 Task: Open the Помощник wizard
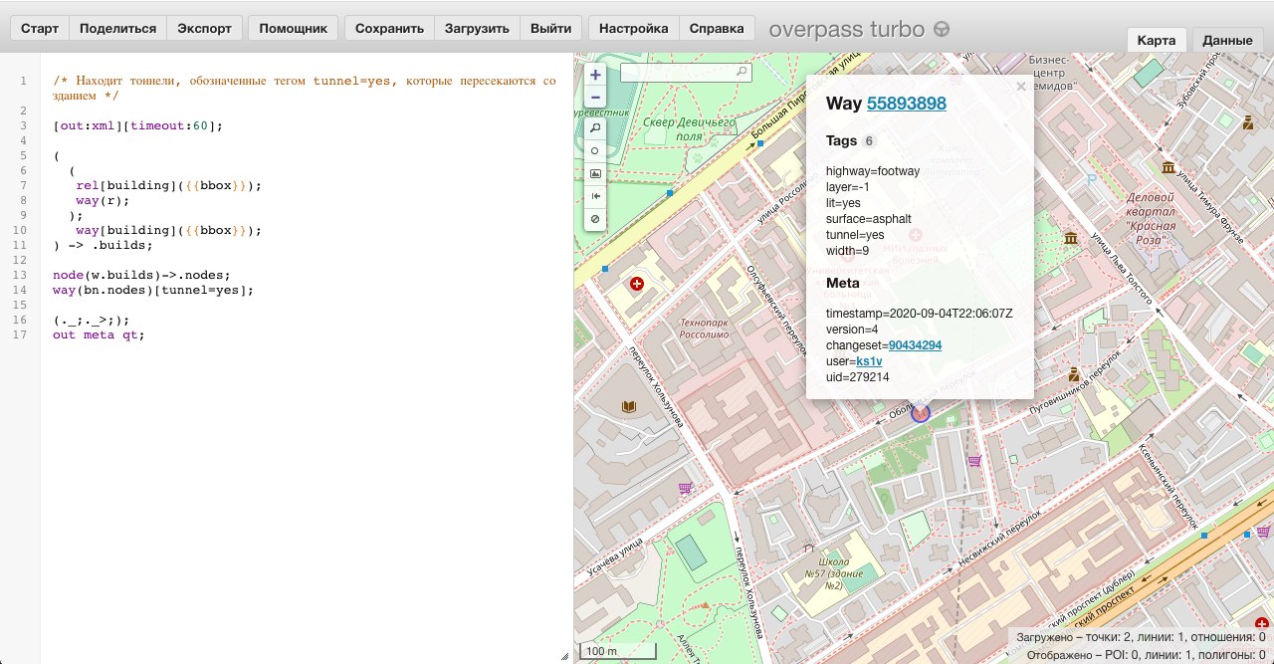tap(293, 29)
